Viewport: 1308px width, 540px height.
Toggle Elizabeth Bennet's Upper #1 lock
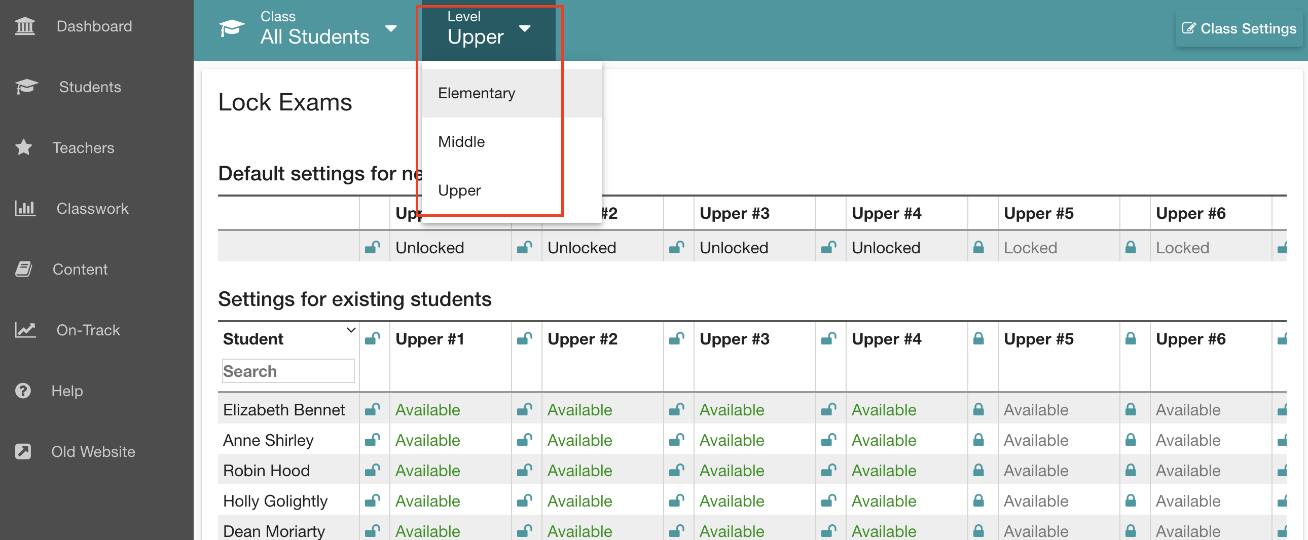(373, 409)
